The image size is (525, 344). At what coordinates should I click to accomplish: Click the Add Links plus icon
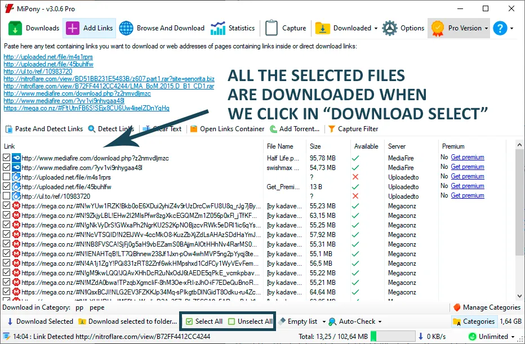(73, 28)
